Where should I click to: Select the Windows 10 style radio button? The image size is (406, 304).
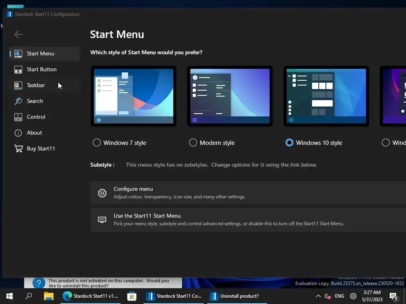point(289,142)
